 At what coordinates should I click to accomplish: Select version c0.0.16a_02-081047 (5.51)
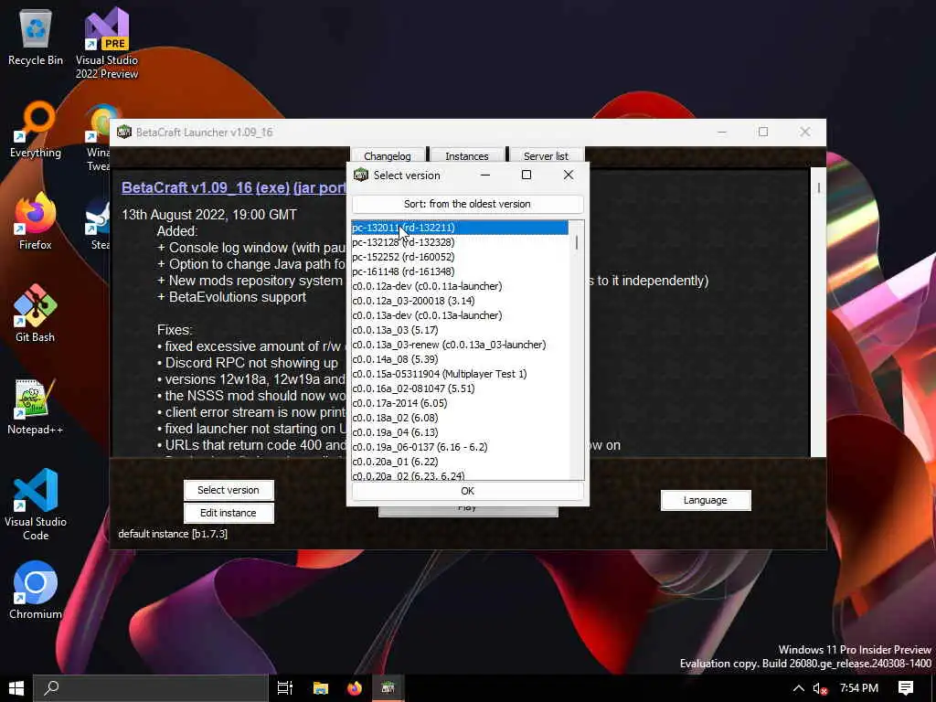pyautogui.click(x=460, y=388)
